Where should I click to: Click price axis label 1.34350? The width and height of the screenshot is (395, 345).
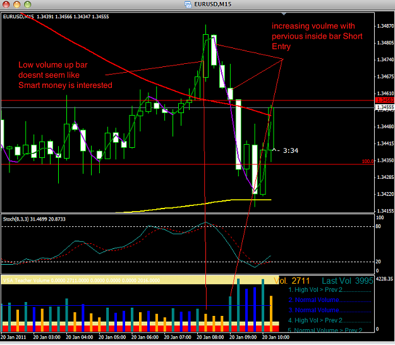point(385,160)
